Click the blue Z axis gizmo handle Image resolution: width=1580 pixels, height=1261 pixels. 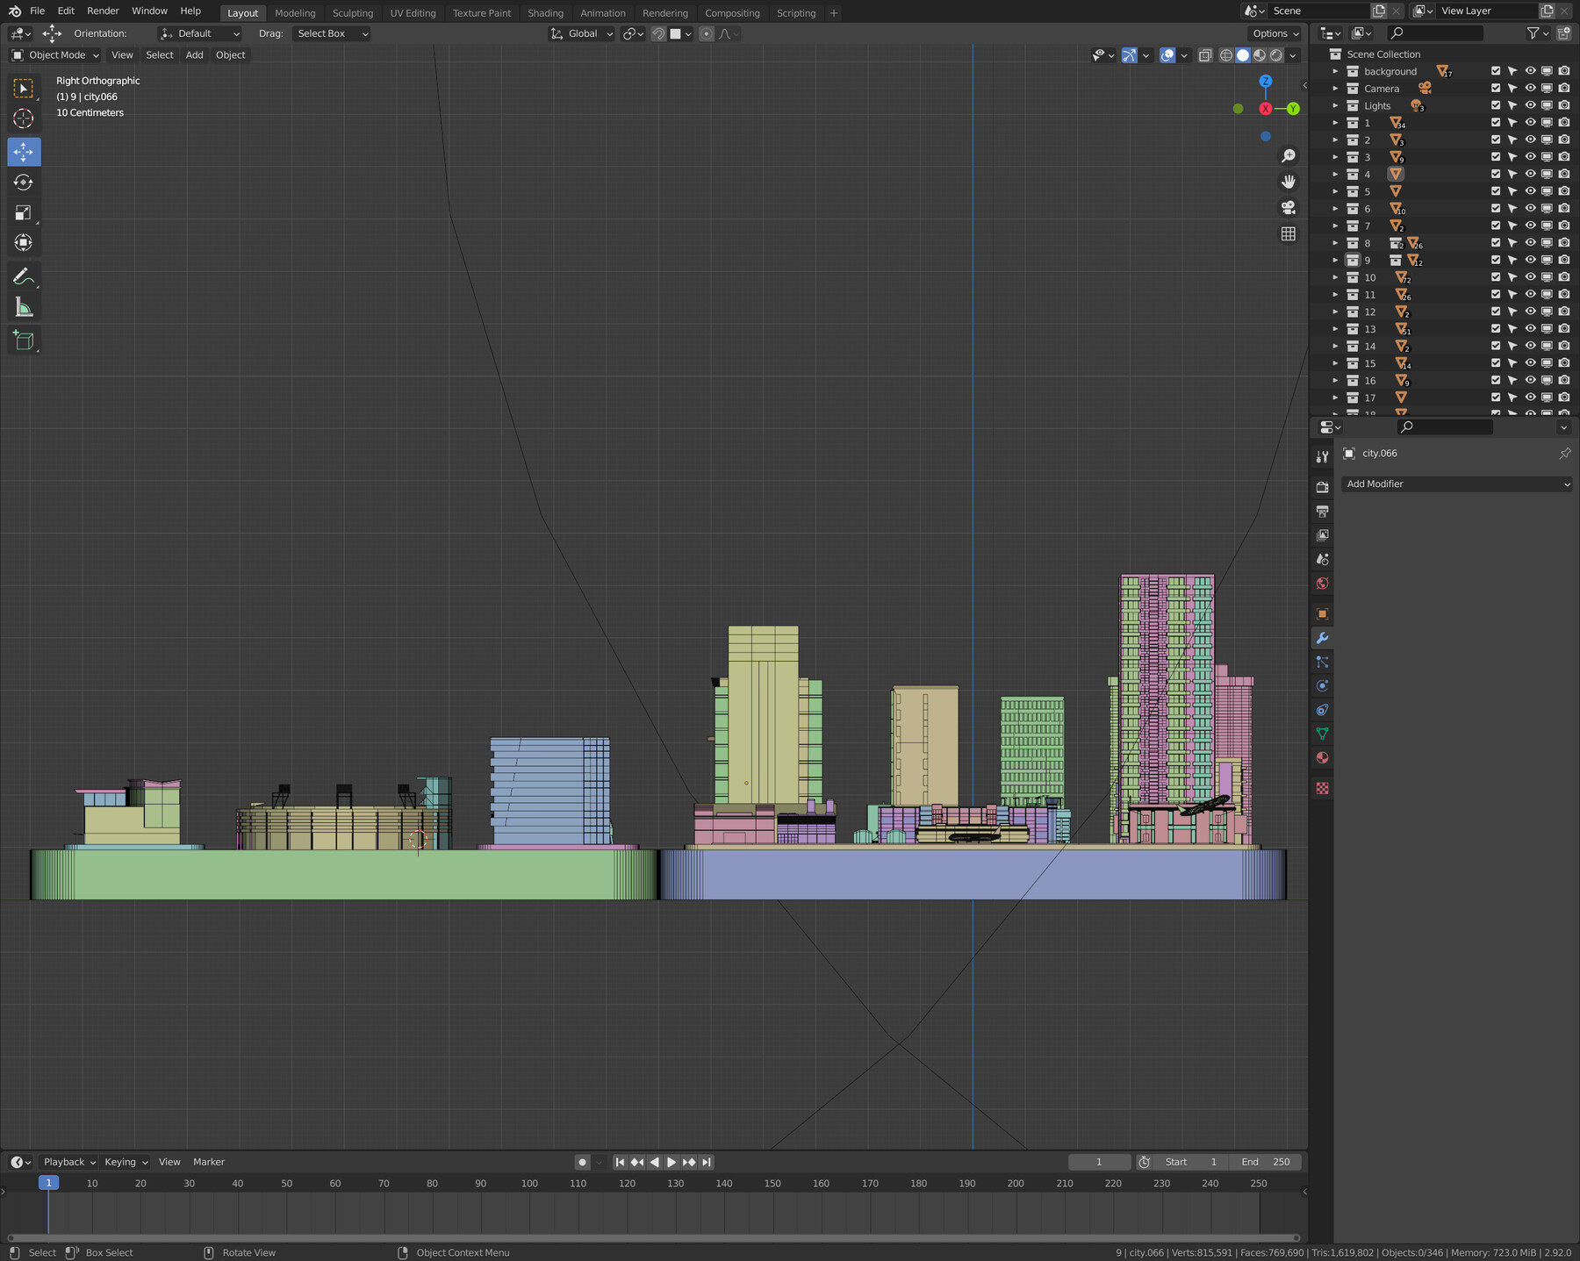(x=1265, y=81)
